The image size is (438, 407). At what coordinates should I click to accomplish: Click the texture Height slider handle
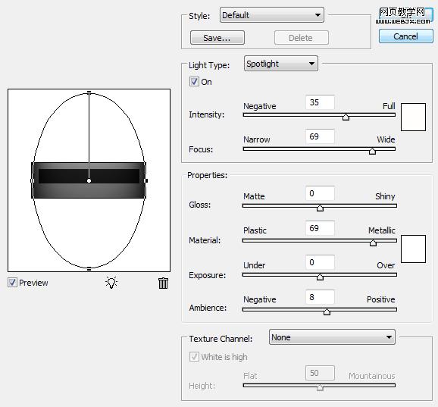pos(320,387)
